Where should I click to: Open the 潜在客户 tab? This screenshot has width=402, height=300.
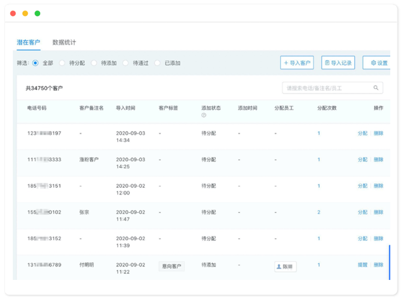tap(28, 42)
